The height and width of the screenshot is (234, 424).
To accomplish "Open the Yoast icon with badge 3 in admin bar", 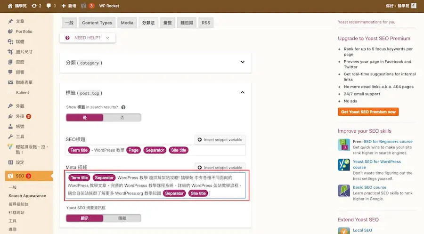I will [x=84, y=6].
